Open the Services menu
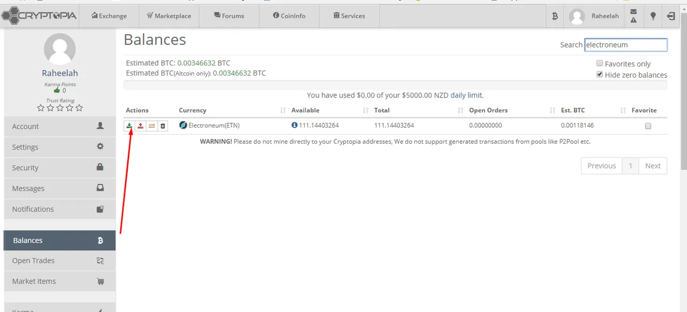 (x=349, y=16)
